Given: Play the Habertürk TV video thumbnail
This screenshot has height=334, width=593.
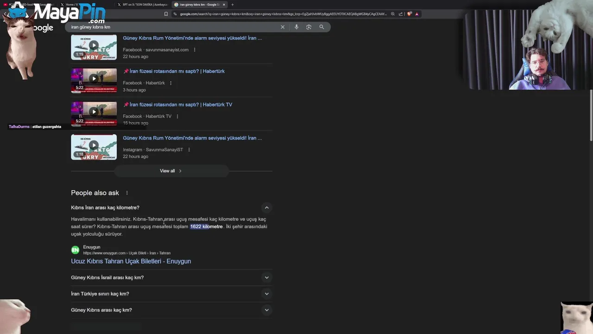Looking at the screenshot, I should point(94,114).
